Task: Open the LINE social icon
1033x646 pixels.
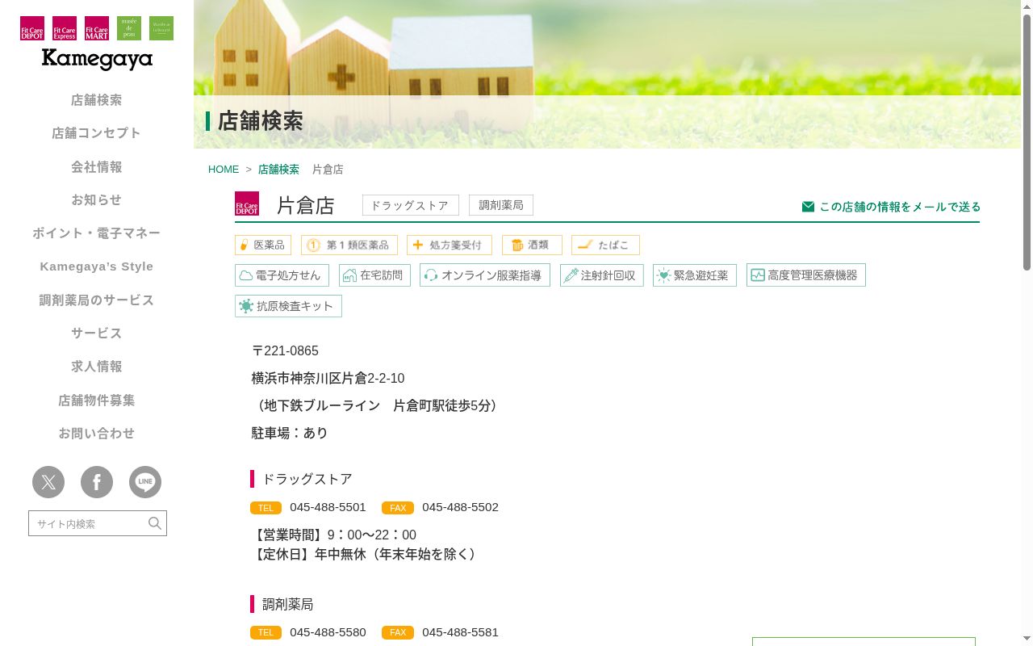Action: [145, 482]
